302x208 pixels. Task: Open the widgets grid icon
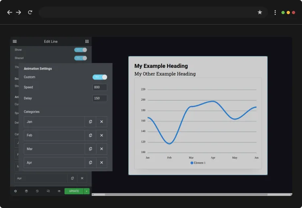pos(87,42)
